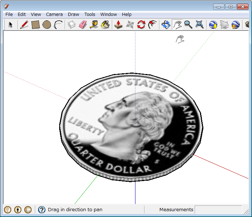Activate the Arc tool

[58, 25]
